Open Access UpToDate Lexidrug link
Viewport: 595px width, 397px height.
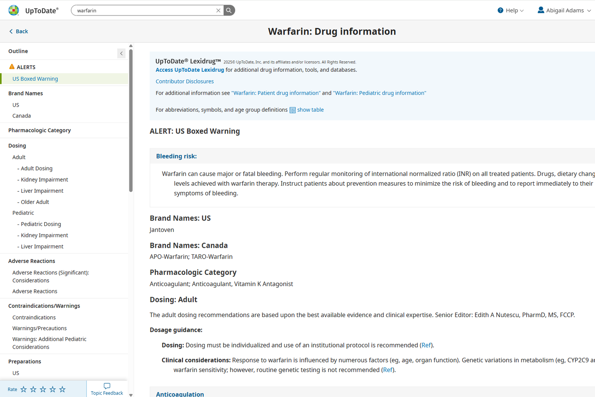click(190, 70)
